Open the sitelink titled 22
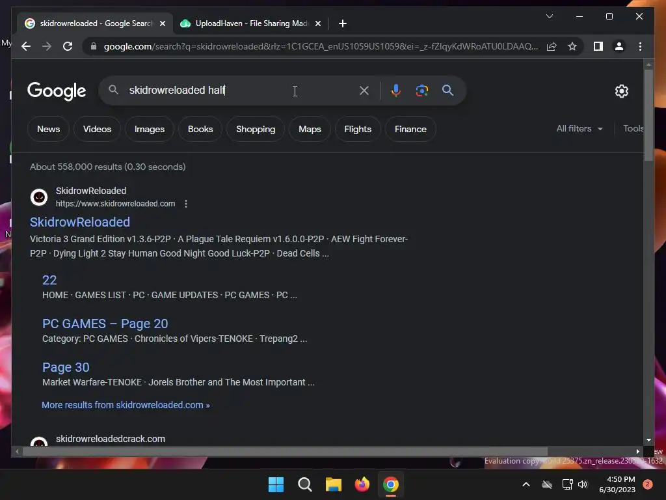 coord(49,280)
